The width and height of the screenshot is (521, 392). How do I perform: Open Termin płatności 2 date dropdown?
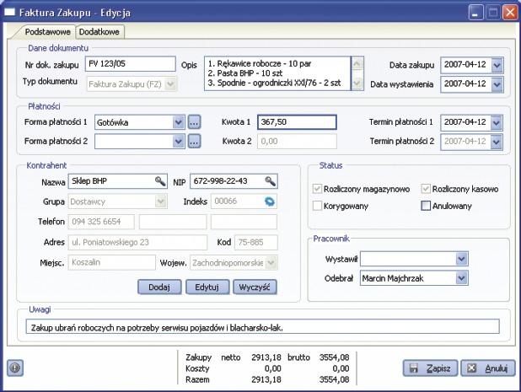496,142
